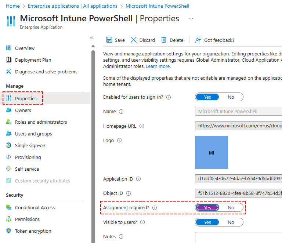Go to Home breadcrumb link
The image size is (282, 243).
pos(13,6)
